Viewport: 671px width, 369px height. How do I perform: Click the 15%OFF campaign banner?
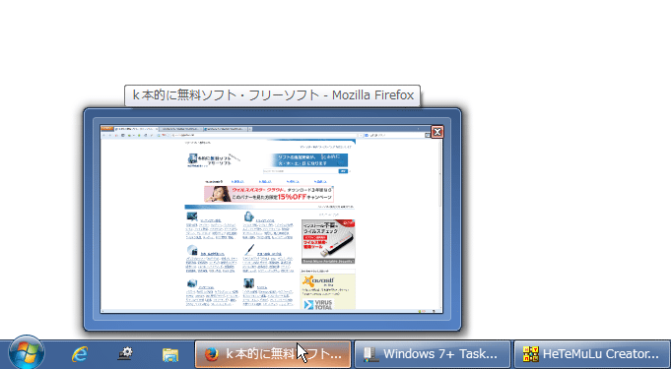click(269, 194)
